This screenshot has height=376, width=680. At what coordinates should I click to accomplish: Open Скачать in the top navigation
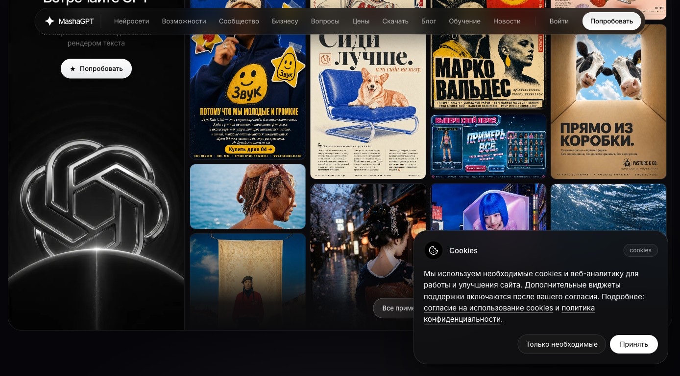tap(395, 21)
